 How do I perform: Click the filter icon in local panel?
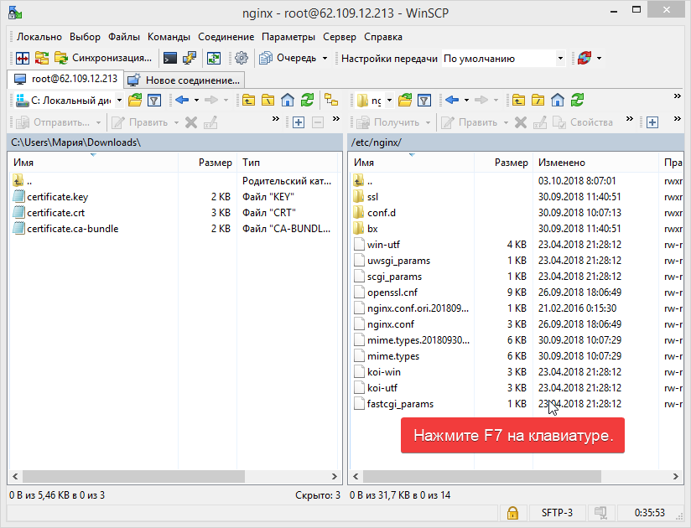click(x=154, y=101)
